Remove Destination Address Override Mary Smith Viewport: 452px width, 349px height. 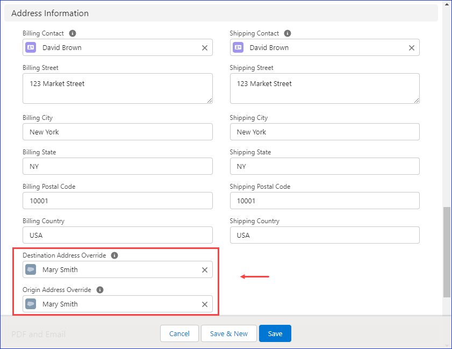(x=205, y=270)
